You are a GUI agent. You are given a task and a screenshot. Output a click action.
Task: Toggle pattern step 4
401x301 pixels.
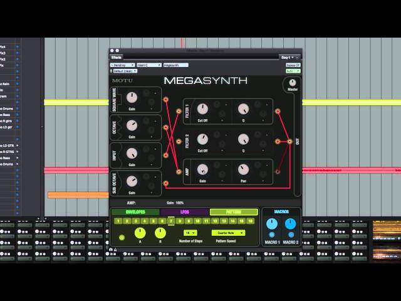point(145,221)
